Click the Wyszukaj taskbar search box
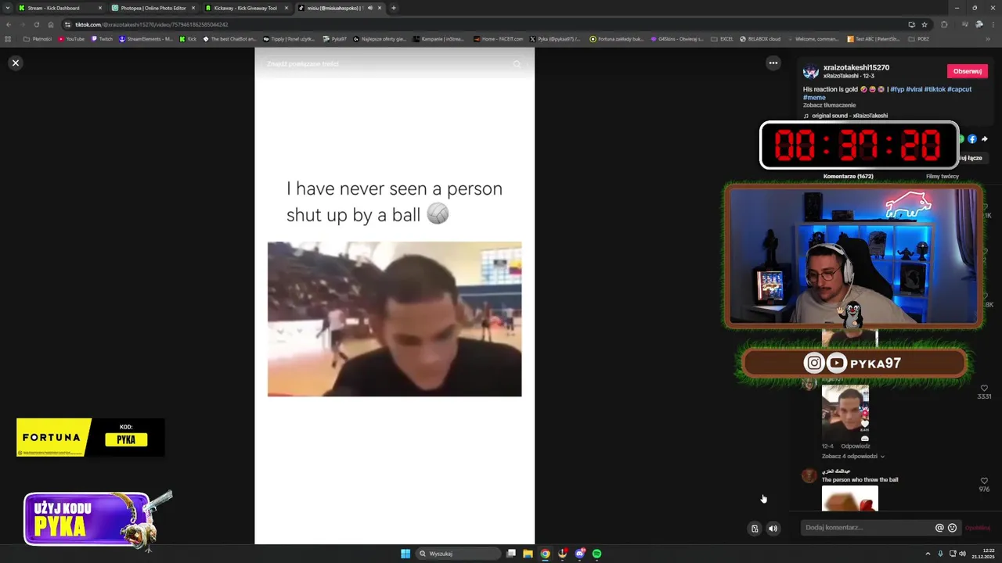This screenshot has height=563, width=1002. click(x=459, y=554)
